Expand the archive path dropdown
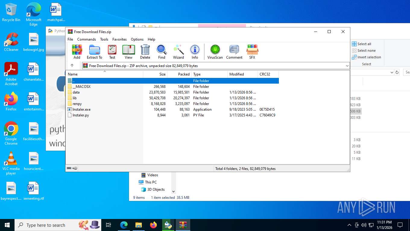410x231 pixels. click(x=347, y=66)
